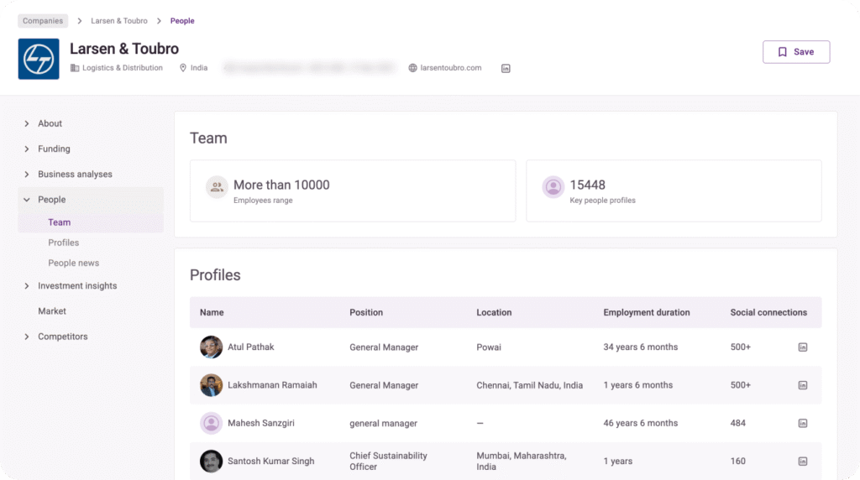Open Santosh Kumar Singh's name
This screenshot has height=480, width=860.
pyautogui.click(x=271, y=462)
